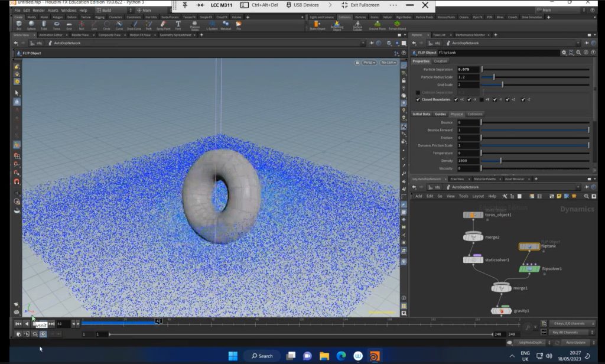Open the File menu
The width and height of the screenshot is (605, 364).
click(x=17, y=11)
